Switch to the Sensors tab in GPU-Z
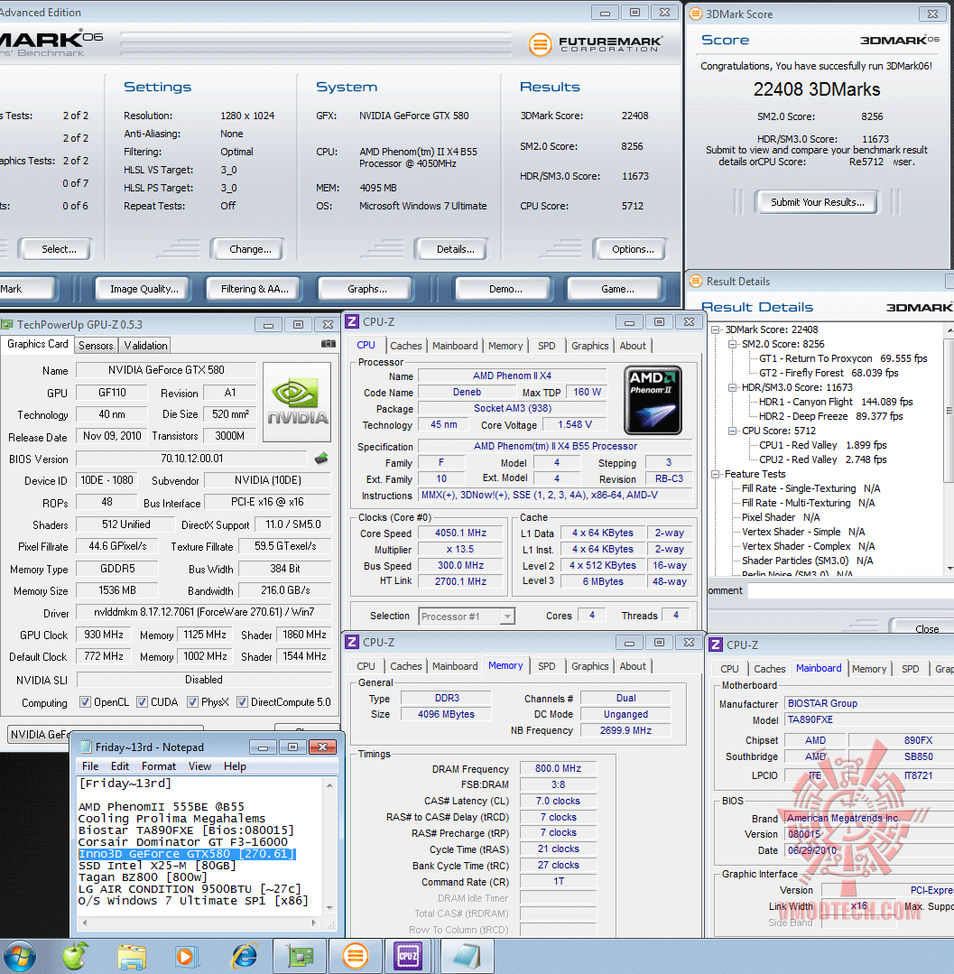This screenshot has height=974, width=954. click(x=96, y=346)
